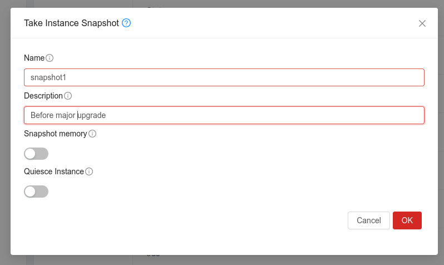The height and width of the screenshot is (265, 444).
Task: Close the Take Instance Snapshot dialog
Action: pyautogui.click(x=422, y=23)
